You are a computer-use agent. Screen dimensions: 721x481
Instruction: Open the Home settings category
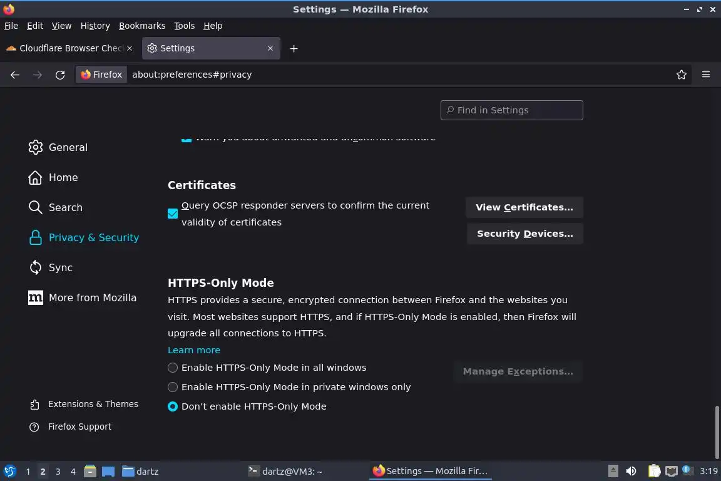(x=53, y=177)
